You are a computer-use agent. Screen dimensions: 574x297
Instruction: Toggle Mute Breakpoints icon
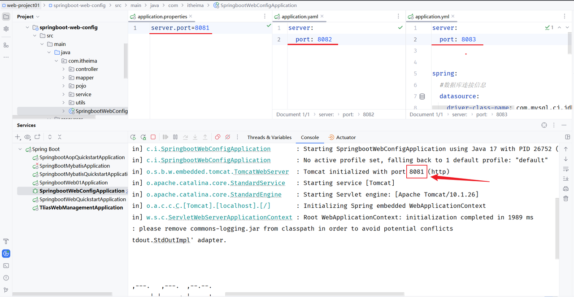pyautogui.click(x=227, y=137)
